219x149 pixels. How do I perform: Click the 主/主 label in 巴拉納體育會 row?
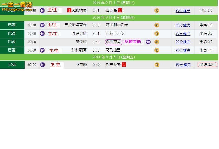tap(52, 25)
